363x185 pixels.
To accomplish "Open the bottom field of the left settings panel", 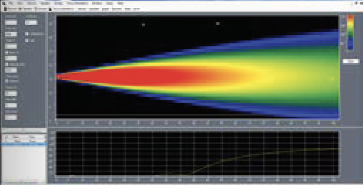I will point(11,118).
